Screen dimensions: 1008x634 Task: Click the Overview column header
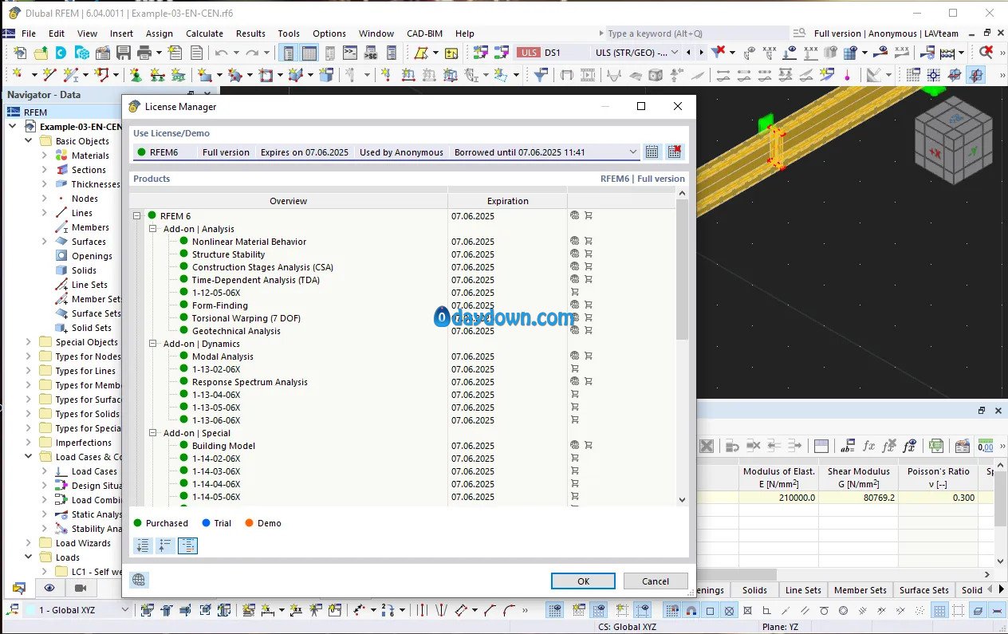pos(289,201)
